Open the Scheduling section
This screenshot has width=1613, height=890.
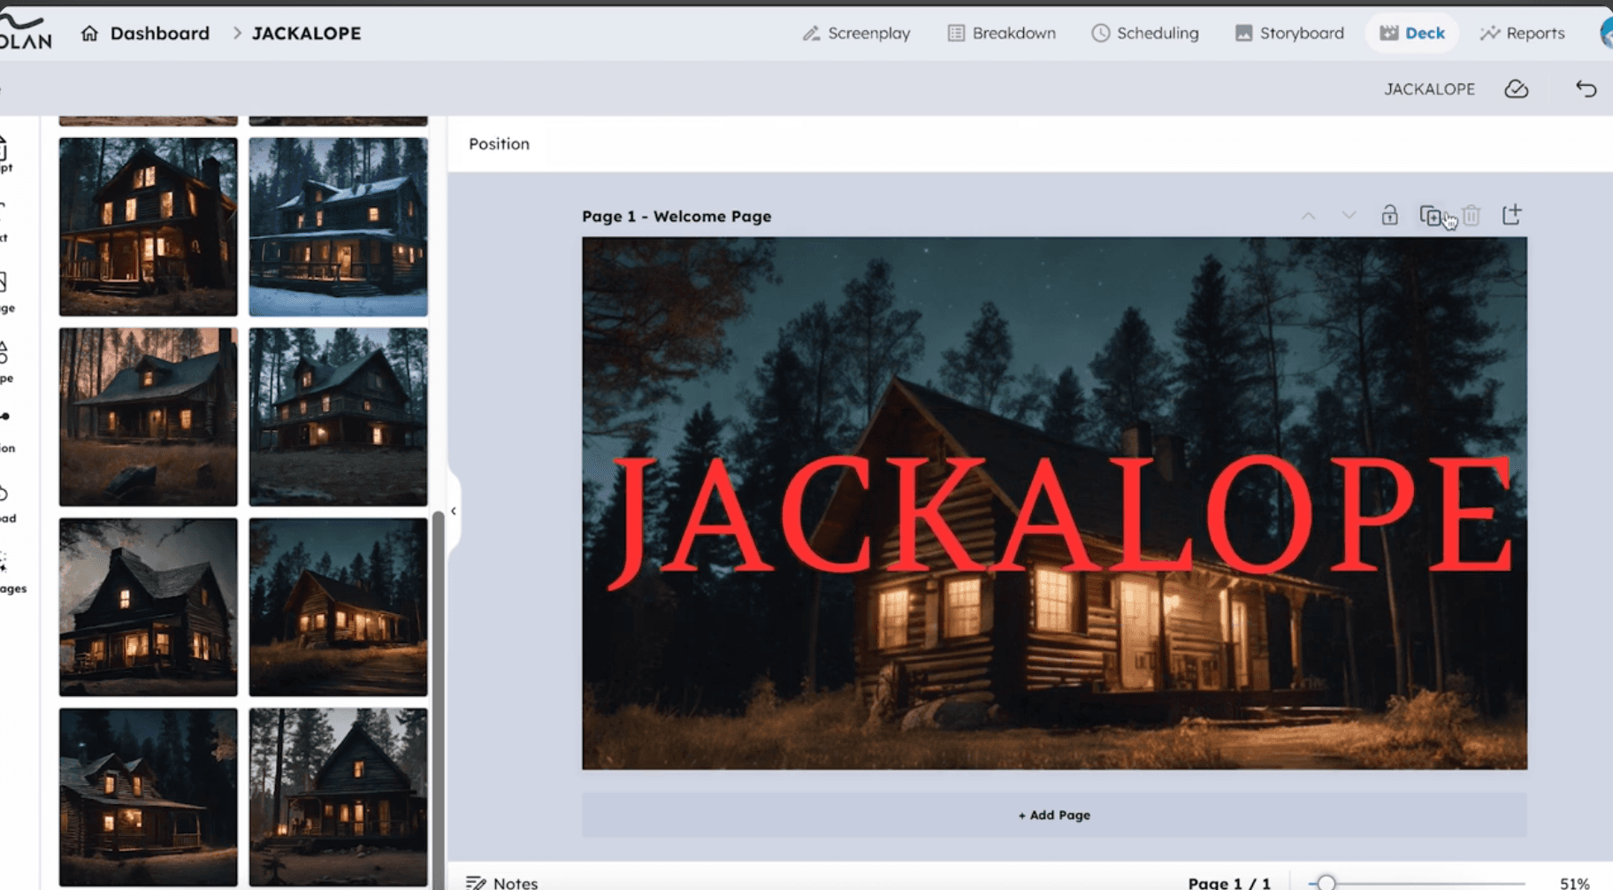(x=1144, y=33)
